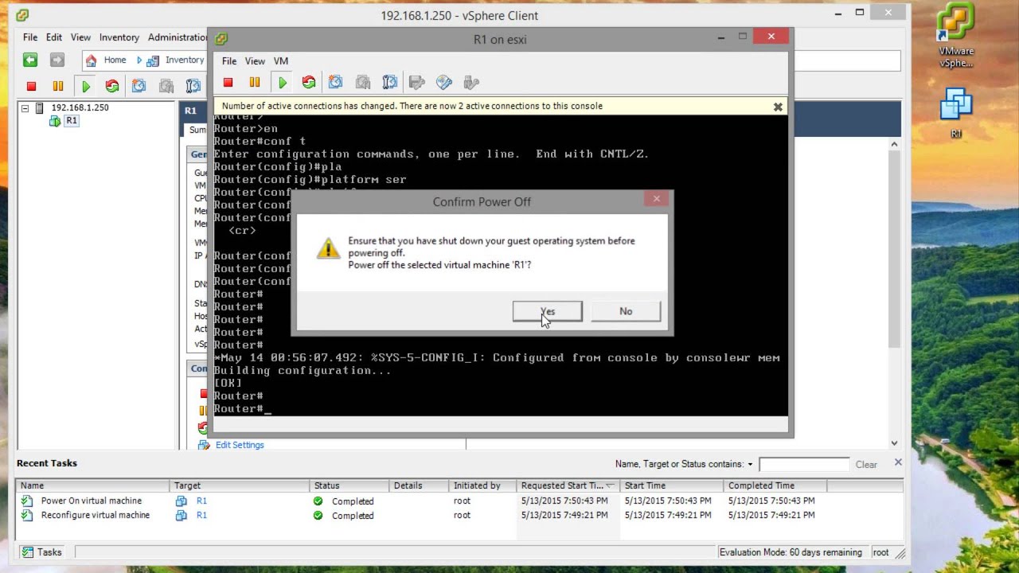Click Reset icon in main vSphere toolbar
This screenshot has height=573, width=1019.
[112, 86]
